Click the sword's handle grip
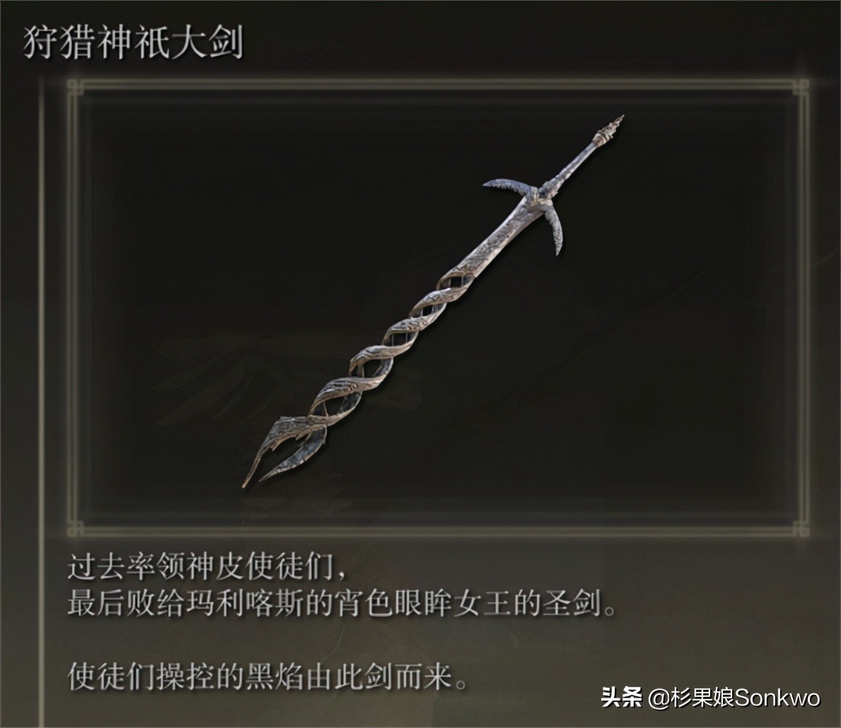 tap(574, 162)
